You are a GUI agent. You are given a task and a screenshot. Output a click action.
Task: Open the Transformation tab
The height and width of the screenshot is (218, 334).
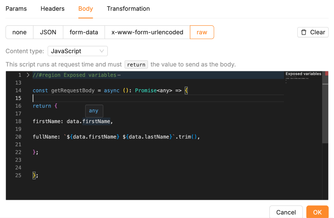(128, 9)
